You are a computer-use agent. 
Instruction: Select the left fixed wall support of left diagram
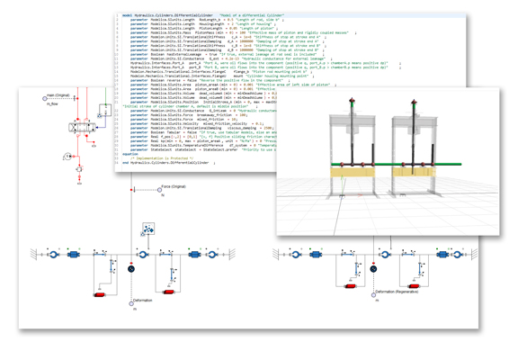(x=33, y=255)
